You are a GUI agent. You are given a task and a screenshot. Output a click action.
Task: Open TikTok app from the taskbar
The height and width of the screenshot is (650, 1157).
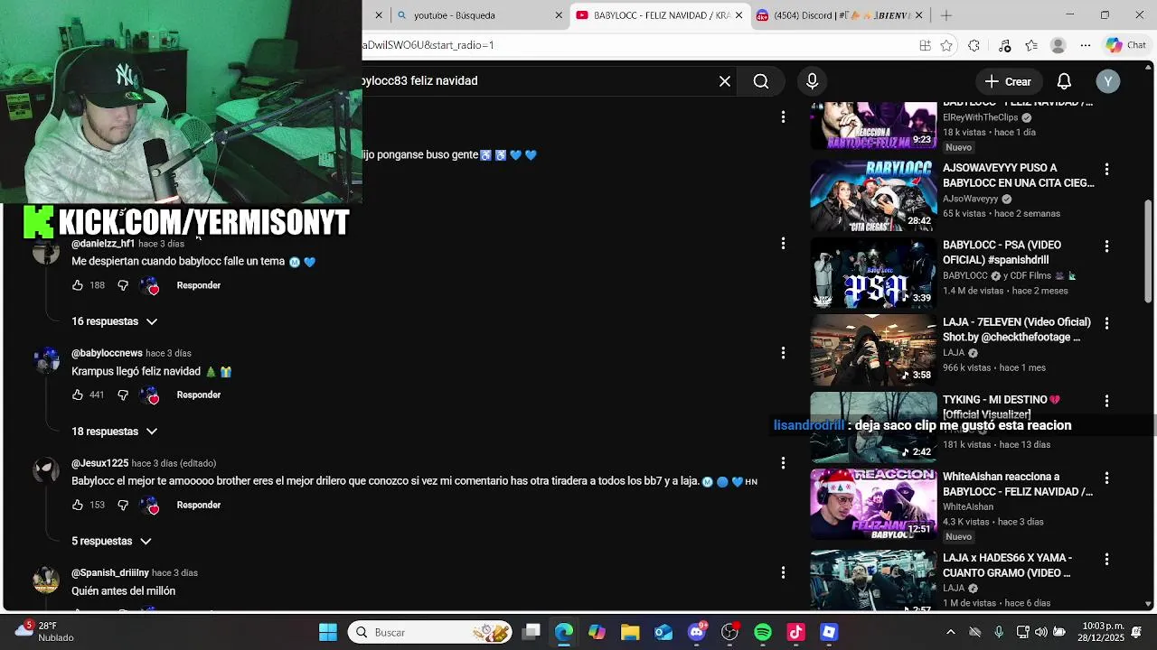[795, 632]
